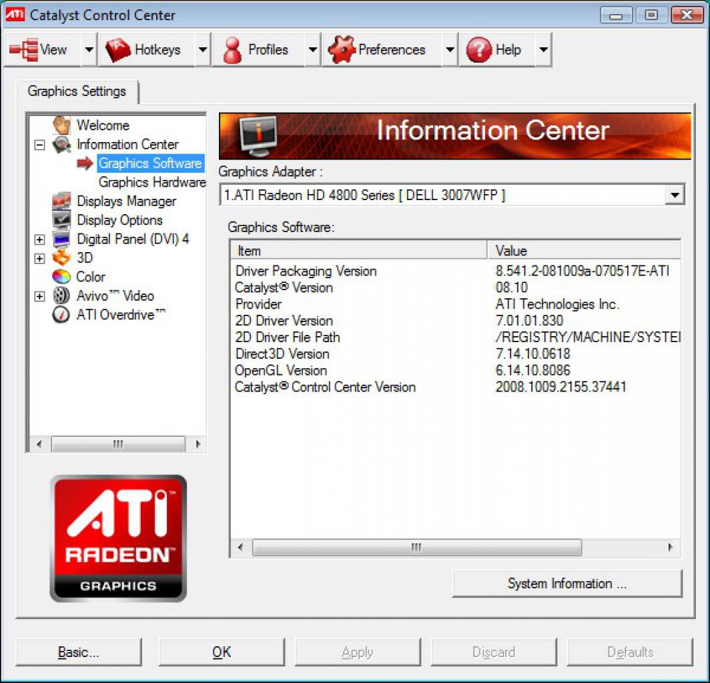Select the Catalyst Version row

456,288
